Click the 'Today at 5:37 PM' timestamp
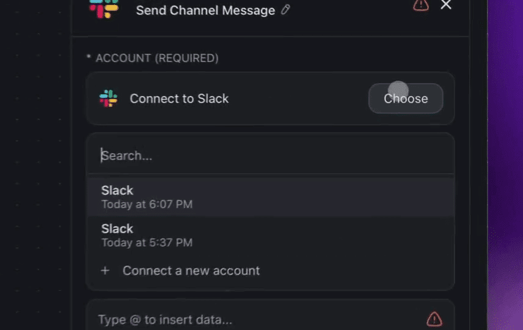Viewport: 523px width, 330px height. (x=147, y=243)
